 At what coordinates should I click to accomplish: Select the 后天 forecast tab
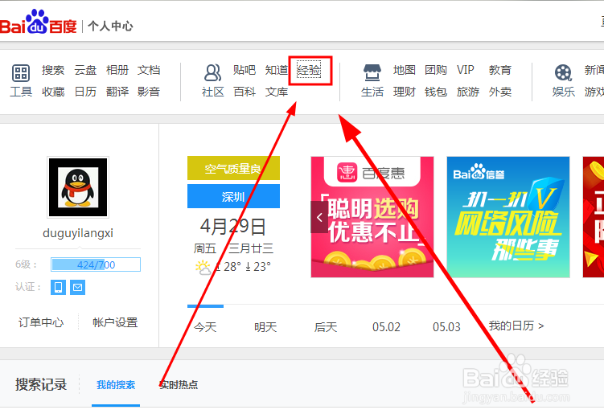coord(326,327)
